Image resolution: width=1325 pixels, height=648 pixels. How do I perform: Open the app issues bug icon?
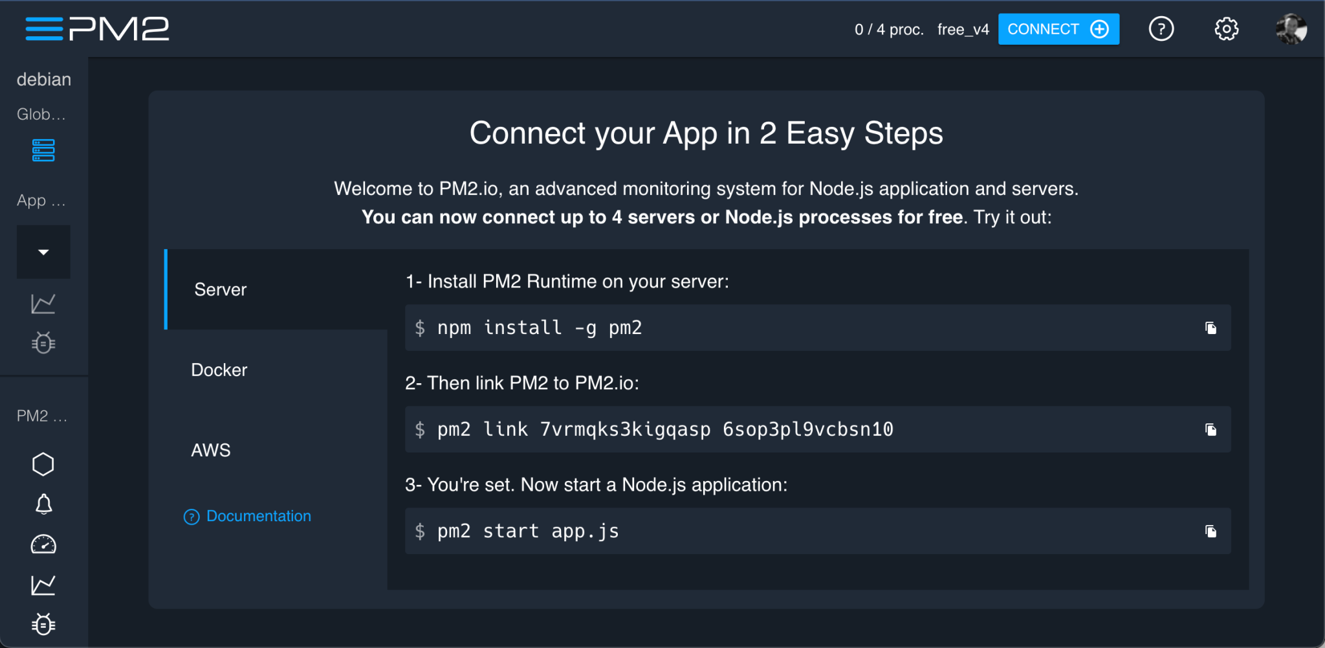(43, 342)
